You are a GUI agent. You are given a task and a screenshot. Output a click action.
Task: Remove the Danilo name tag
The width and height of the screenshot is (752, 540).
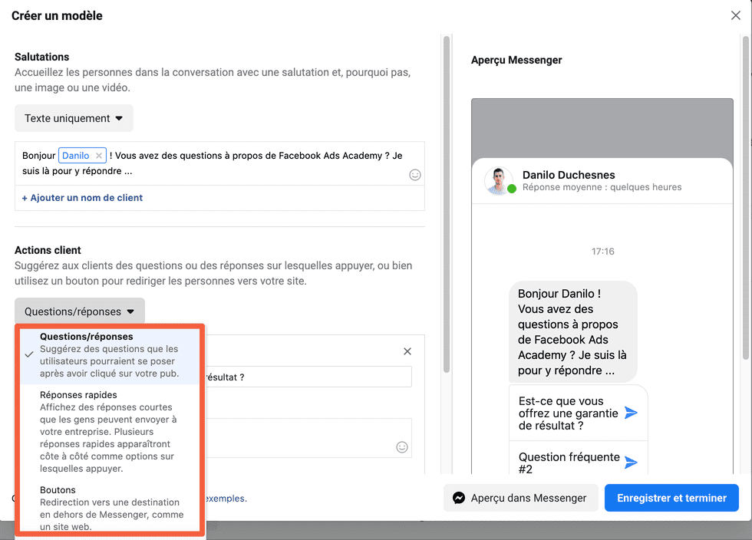click(98, 156)
